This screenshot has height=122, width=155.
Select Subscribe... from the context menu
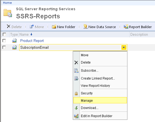click(x=100, y=71)
